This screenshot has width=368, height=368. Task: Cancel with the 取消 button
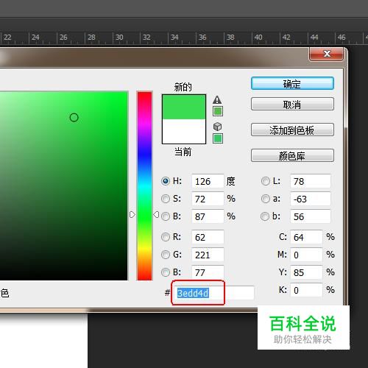click(292, 105)
